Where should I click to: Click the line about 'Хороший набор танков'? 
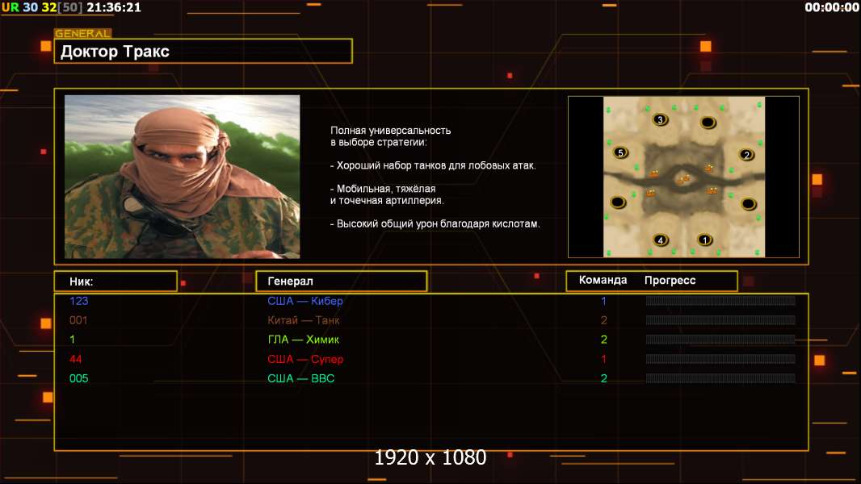(433, 165)
